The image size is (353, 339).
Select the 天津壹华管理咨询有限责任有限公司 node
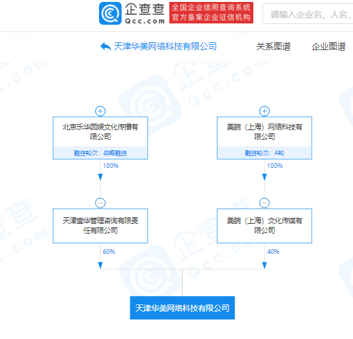click(x=100, y=226)
